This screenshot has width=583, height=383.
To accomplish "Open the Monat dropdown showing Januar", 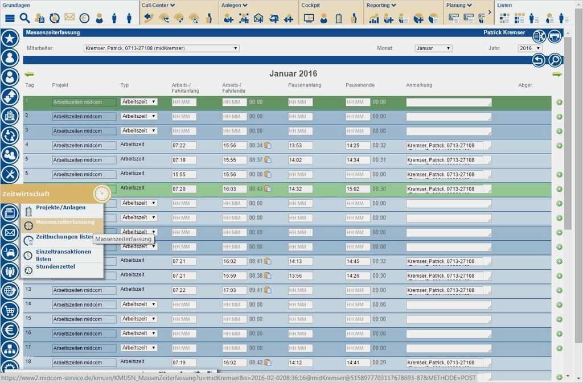I will [433, 48].
